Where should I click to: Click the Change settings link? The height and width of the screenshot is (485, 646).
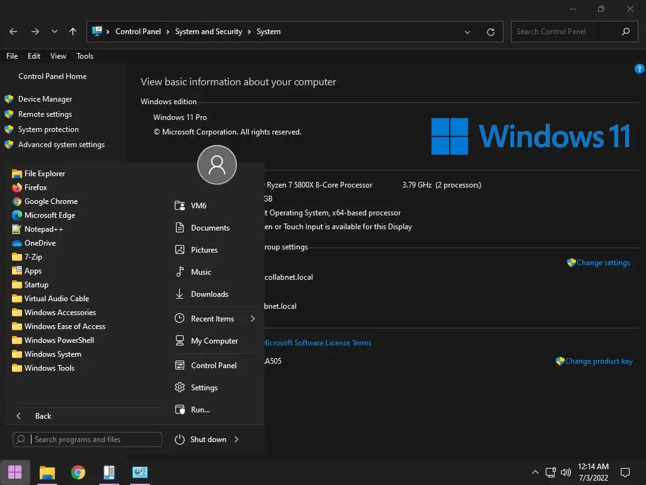(602, 263)
